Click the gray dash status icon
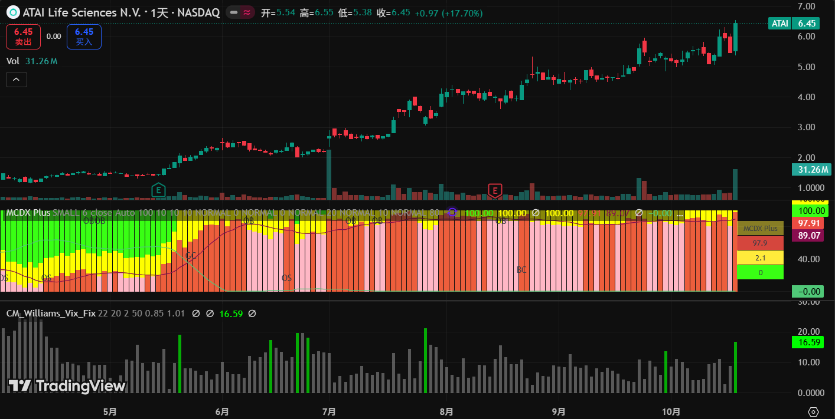 (234, 12)
